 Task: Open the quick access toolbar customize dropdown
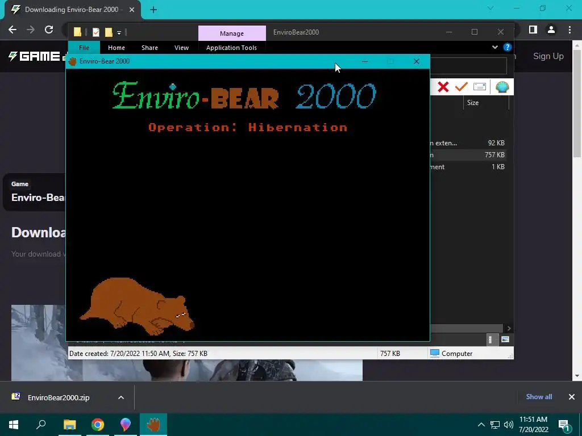[119, 33]
